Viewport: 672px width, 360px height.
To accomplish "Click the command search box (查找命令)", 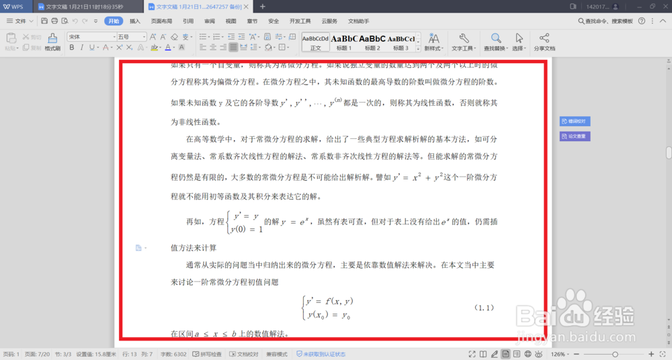I will 605,21.
